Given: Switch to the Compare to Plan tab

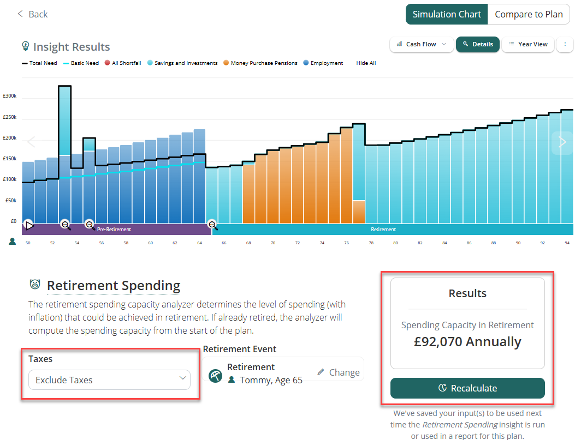Looking at the screenshot, I should pos(528,14).
